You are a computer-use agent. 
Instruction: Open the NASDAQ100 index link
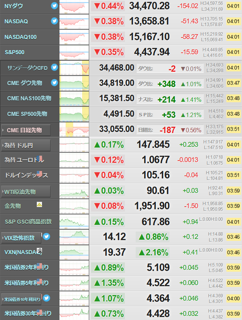pos(21,37)
